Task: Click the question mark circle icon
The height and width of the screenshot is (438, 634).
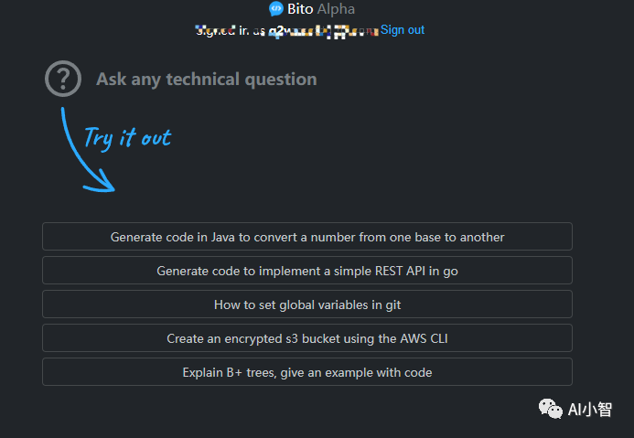Action: pos(63,79)
